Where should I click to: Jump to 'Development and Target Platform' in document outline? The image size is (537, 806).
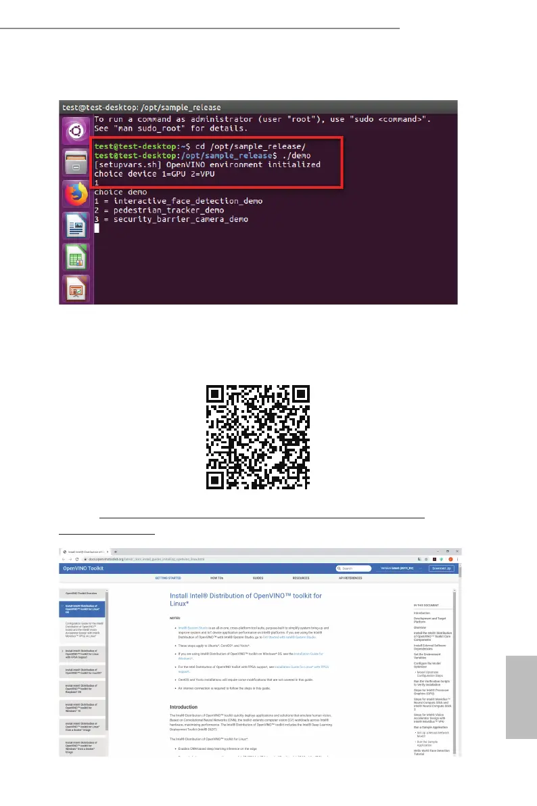pyautogui.click(x=429, y=620)
